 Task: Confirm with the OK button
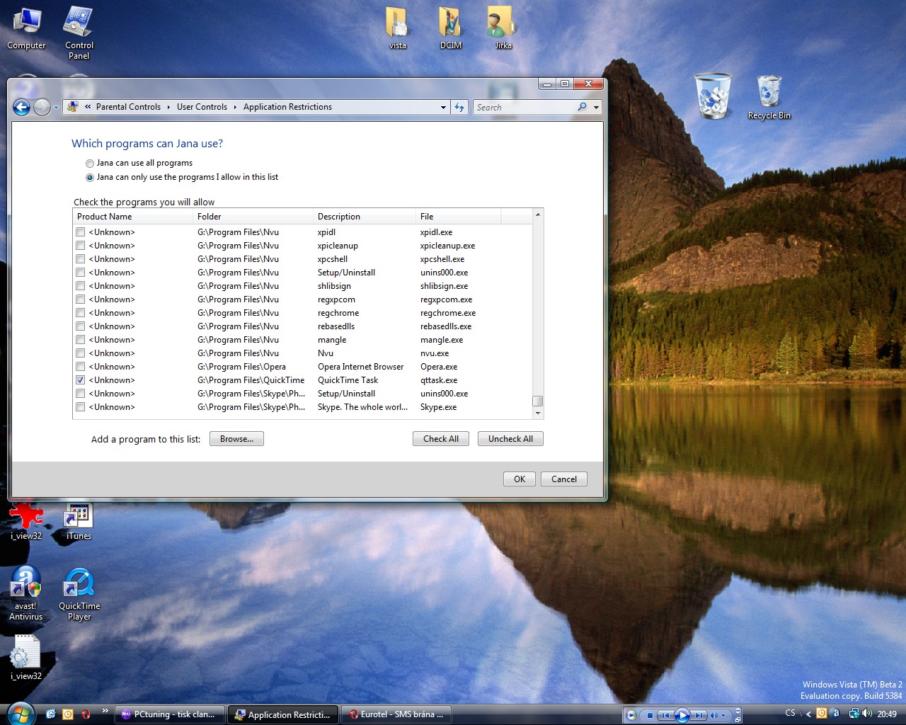pos(520,479)
